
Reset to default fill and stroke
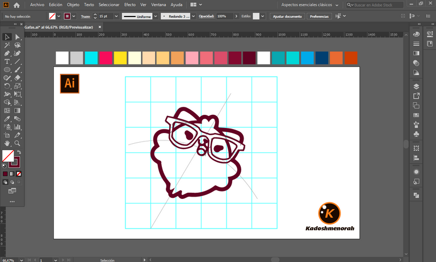coord(4,165)
